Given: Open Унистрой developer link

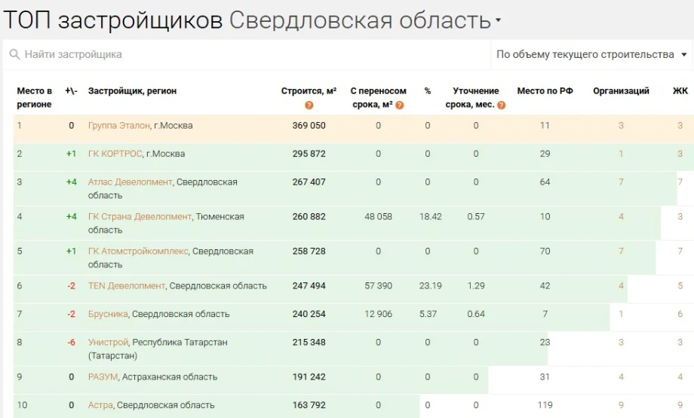Looking at the screenshot, I should 108,343.
